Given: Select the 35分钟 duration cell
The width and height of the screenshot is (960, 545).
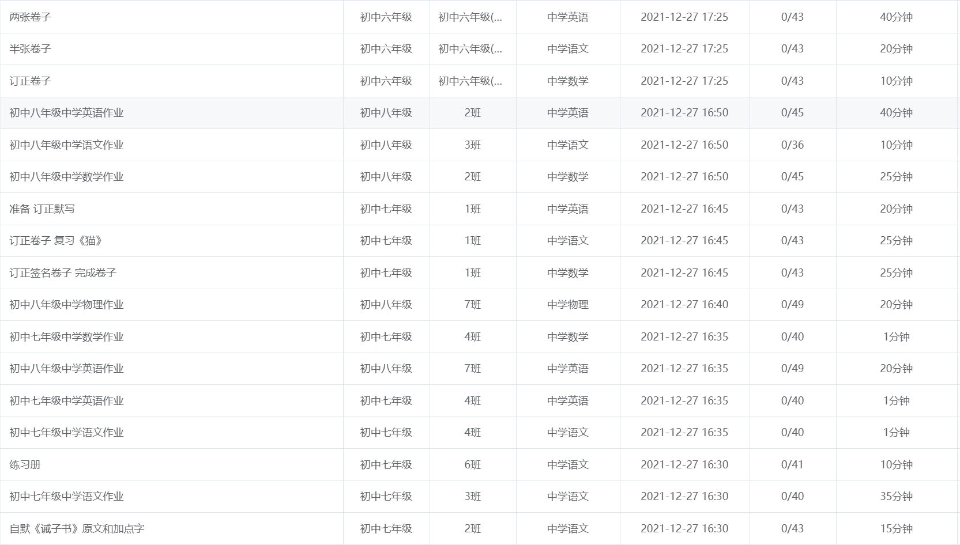Looking at the screenshot, I should [x=896, y=496].
